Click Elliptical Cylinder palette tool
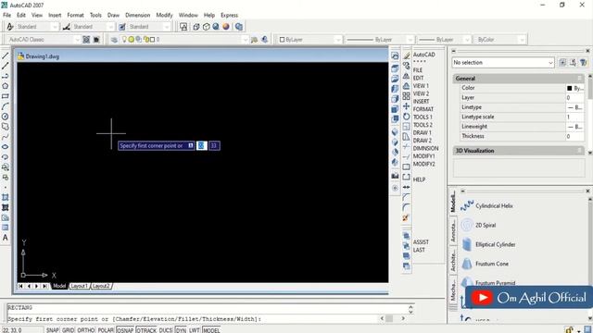593x333 pixels. pyautogui.click(x=488, y=244)
